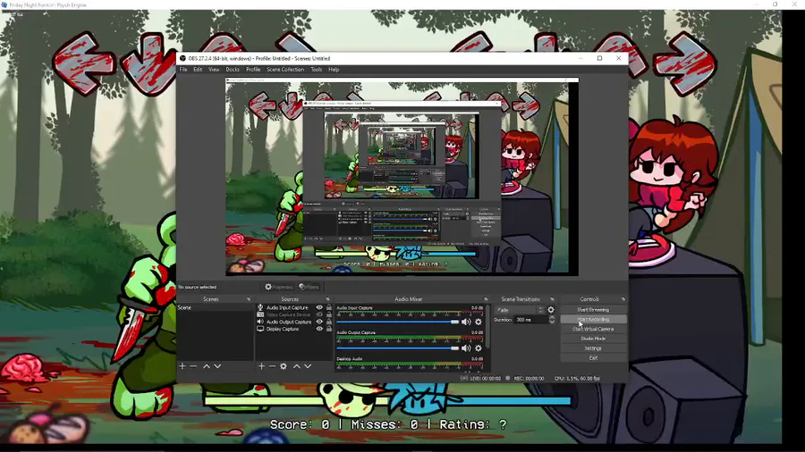Pop out the Scenes dock

249,299
